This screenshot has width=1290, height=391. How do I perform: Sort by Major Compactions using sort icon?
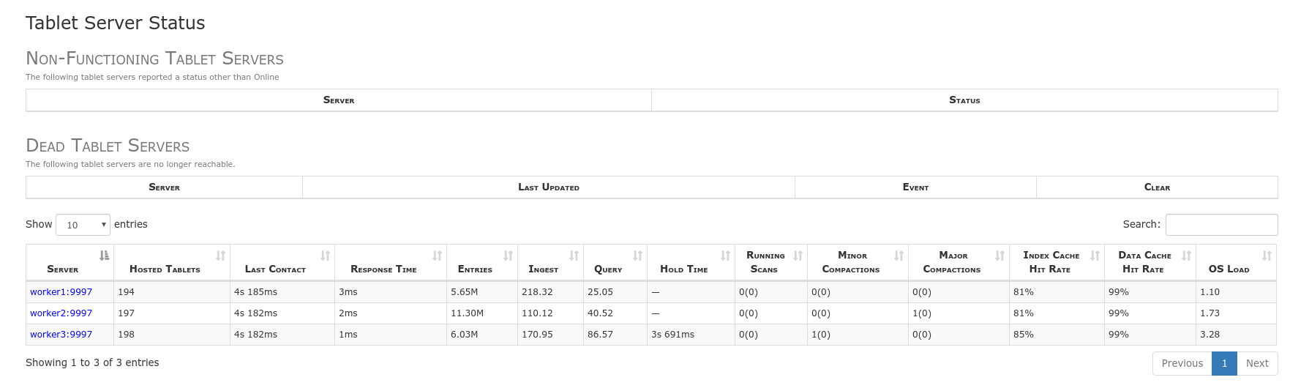[x=1000, y=256]
